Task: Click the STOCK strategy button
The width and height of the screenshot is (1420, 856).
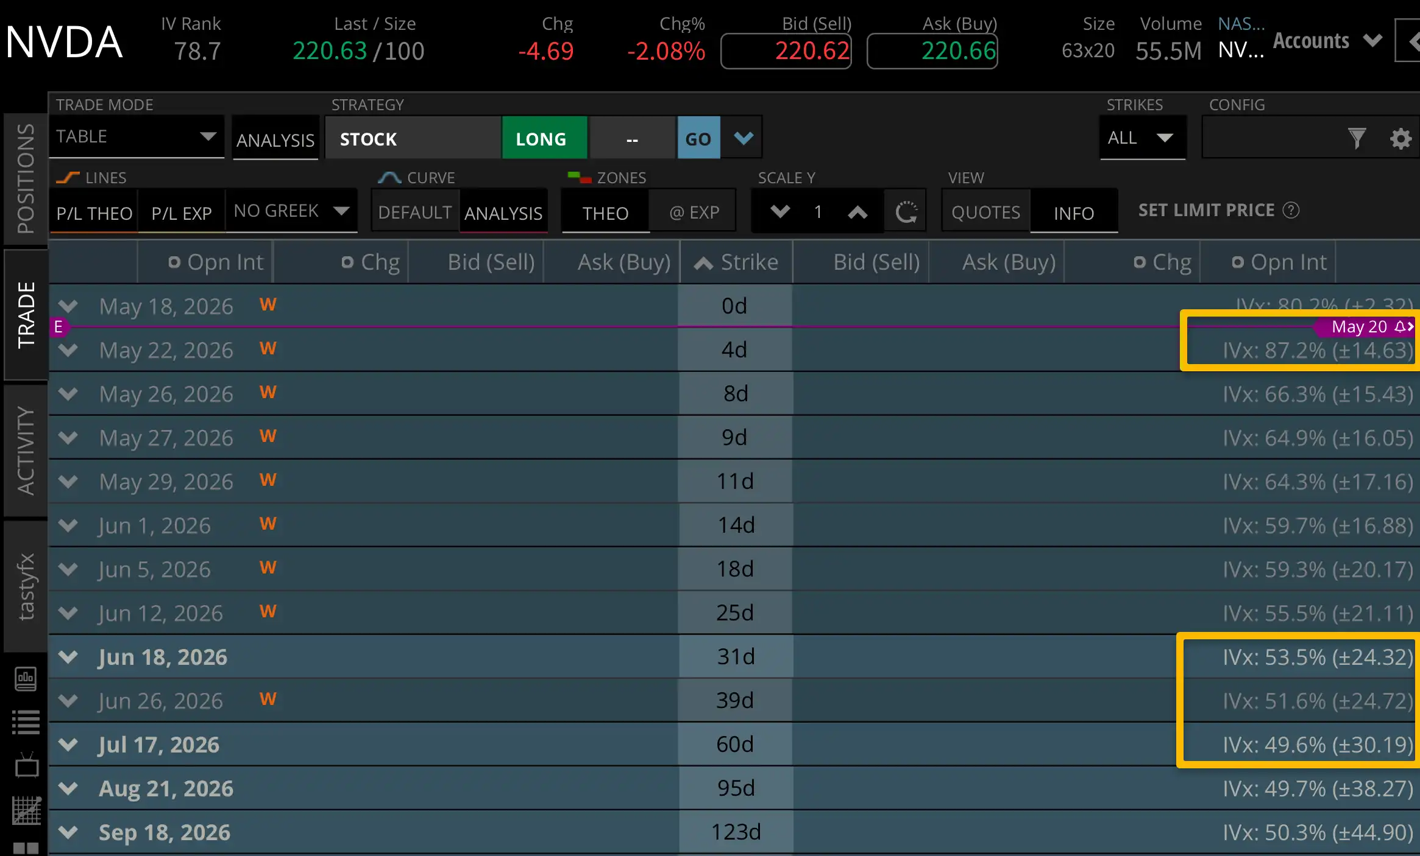Action: click(413, 139)
